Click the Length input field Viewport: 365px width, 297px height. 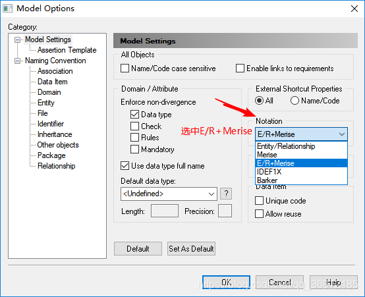165,211
